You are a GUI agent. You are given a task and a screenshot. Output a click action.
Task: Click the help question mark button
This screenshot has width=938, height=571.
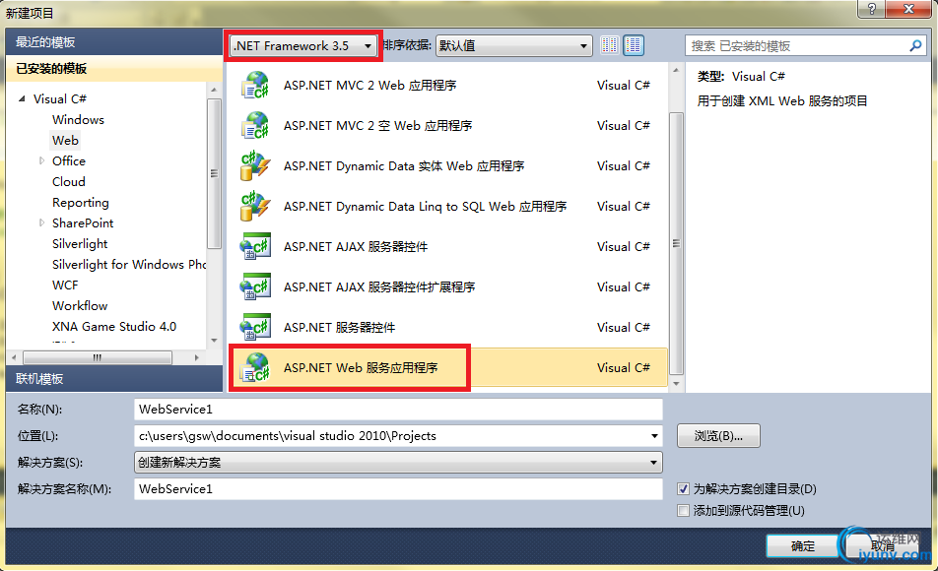pyautogui.click(x=872, y=9)
